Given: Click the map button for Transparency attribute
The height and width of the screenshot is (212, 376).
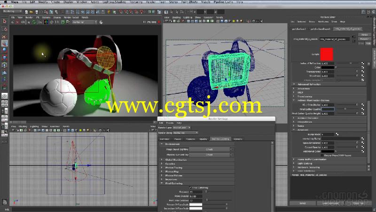Looking at the screenshot, I should coord(362,72).
